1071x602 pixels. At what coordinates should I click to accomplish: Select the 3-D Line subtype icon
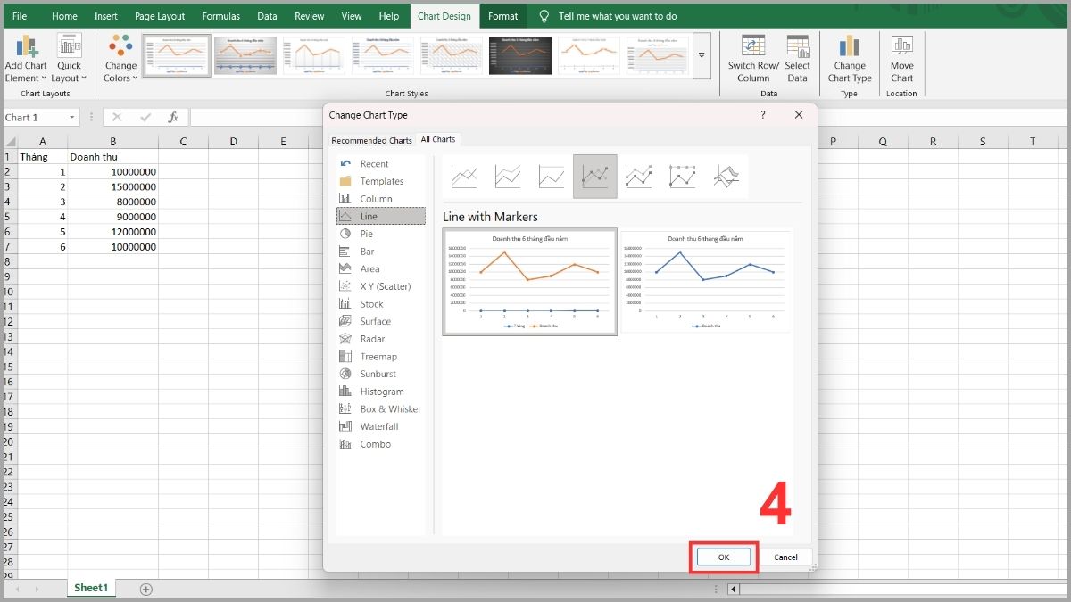(x=726, y=176)
